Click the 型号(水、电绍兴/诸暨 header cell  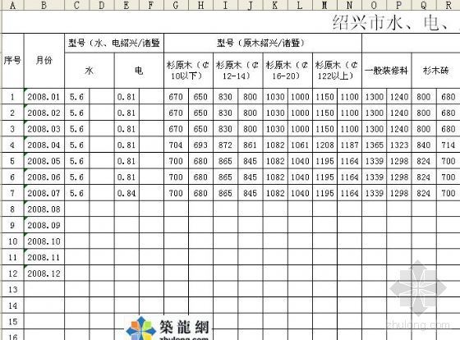114,44
